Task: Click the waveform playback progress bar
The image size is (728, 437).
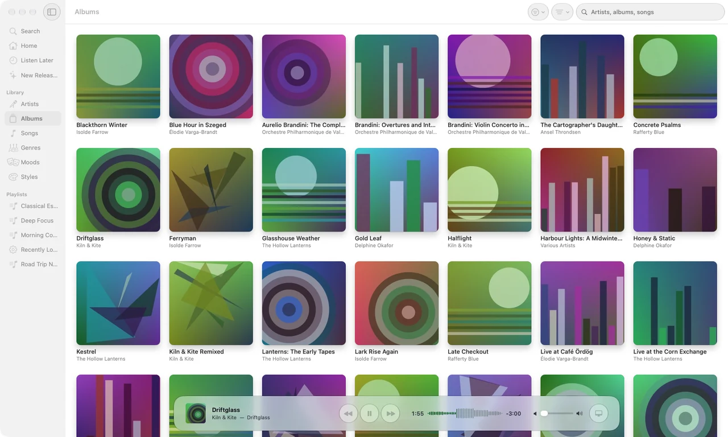Action: (x=465, y=414)
